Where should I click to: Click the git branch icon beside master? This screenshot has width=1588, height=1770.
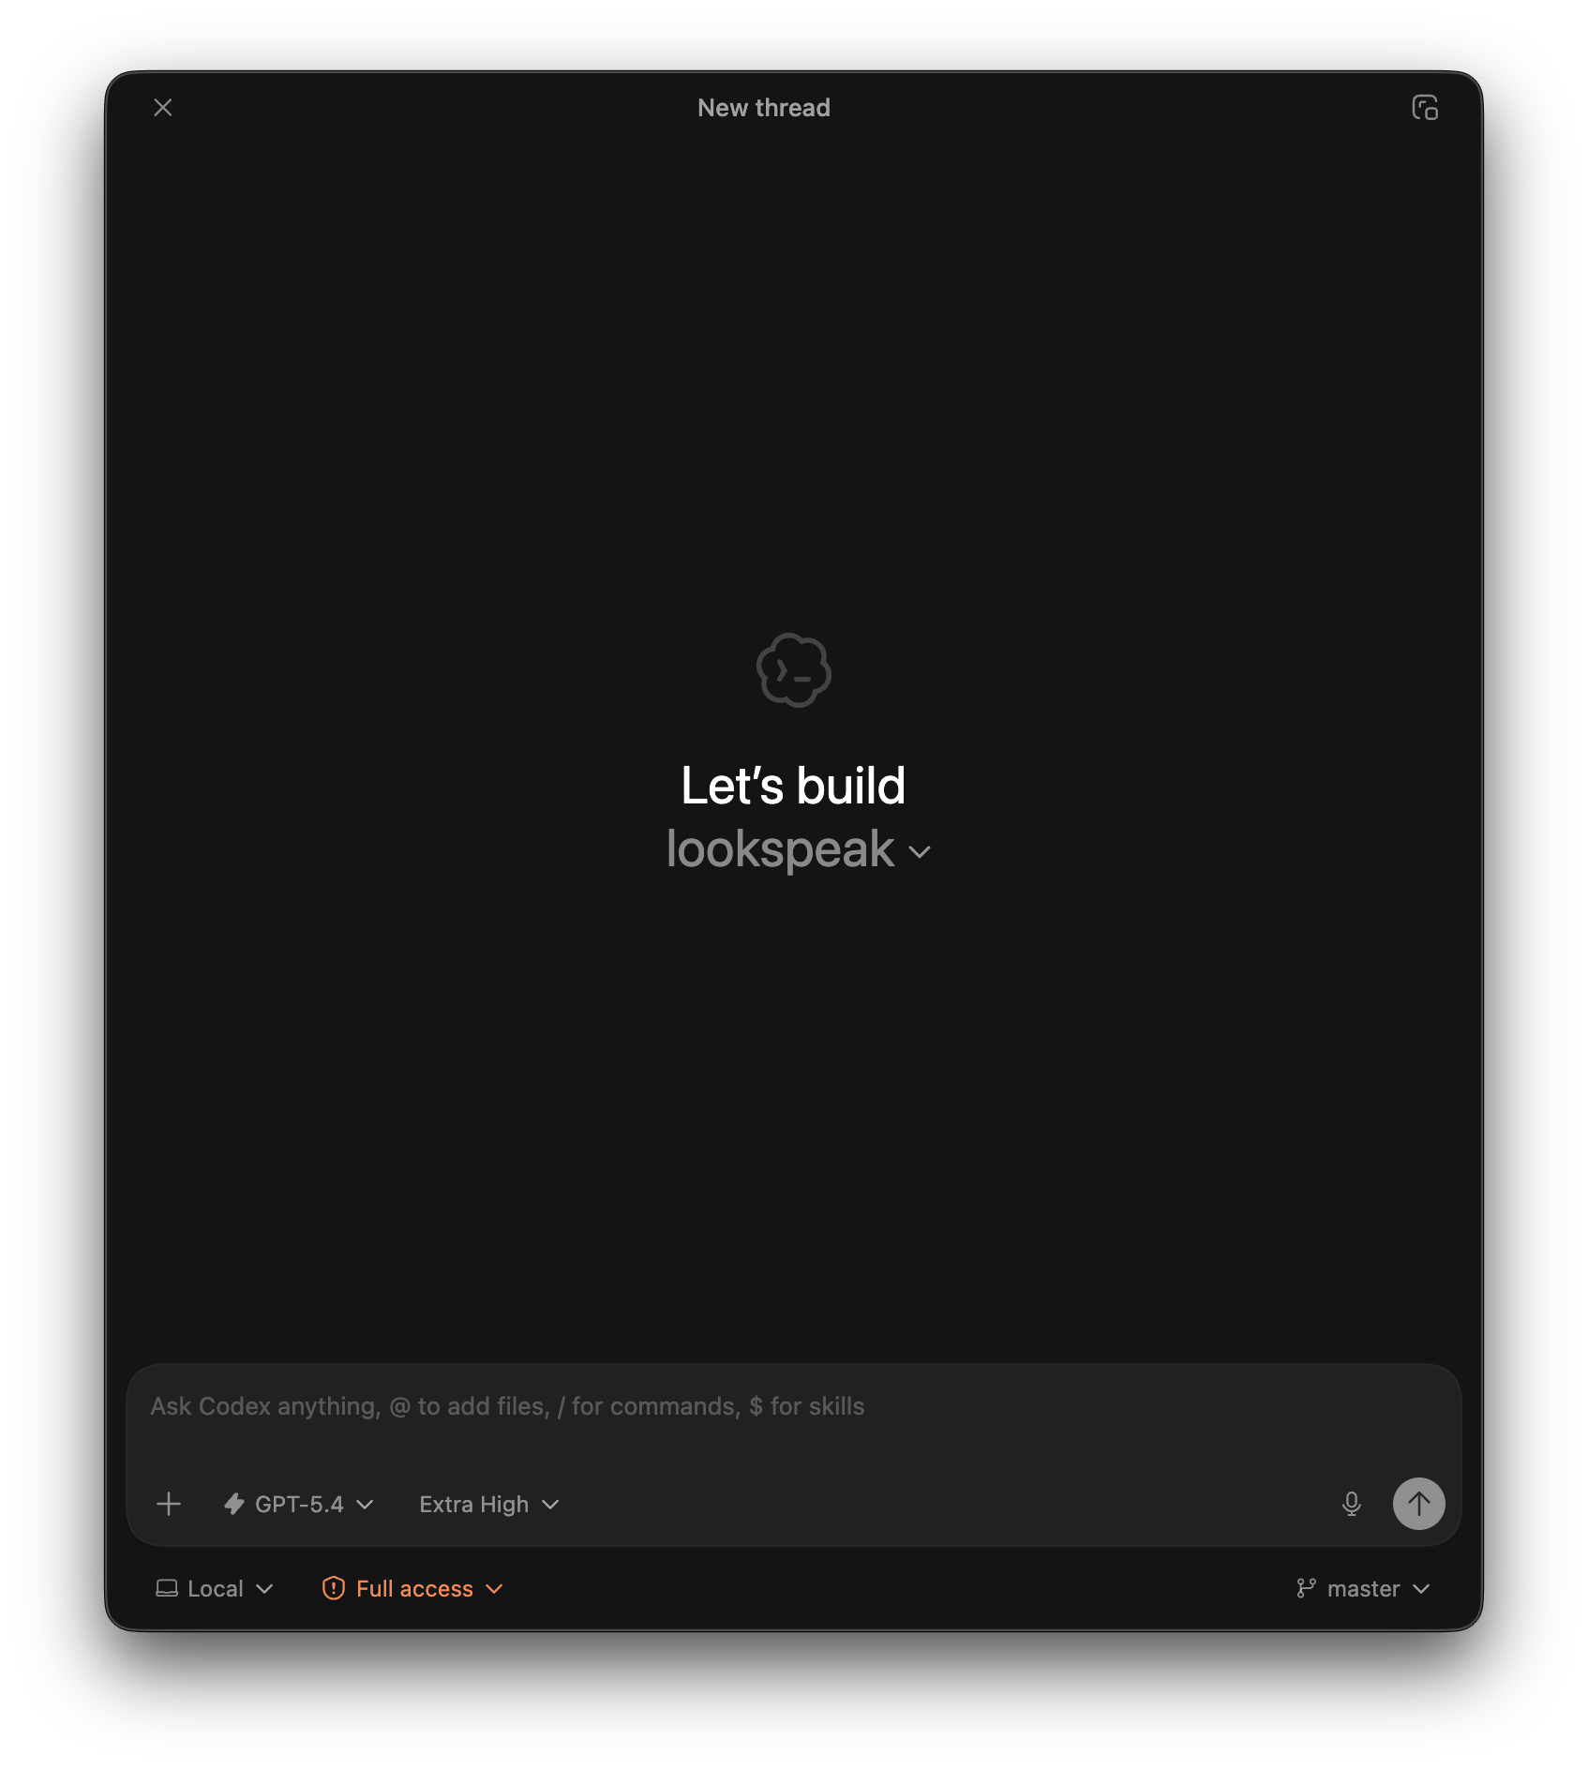point(1306,1588)
